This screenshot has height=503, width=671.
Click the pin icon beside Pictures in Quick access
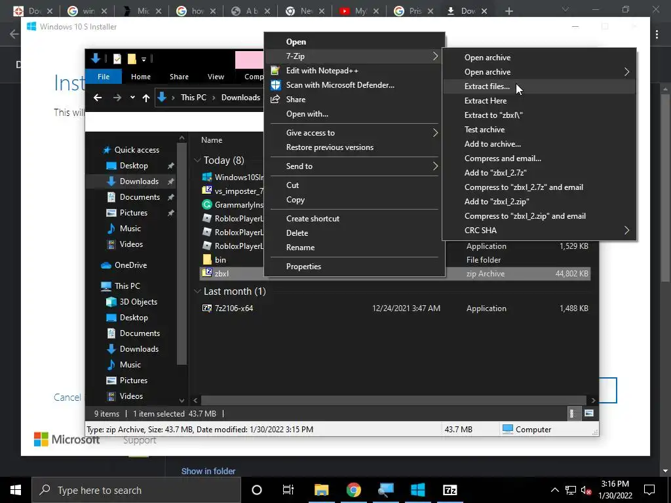171,213
